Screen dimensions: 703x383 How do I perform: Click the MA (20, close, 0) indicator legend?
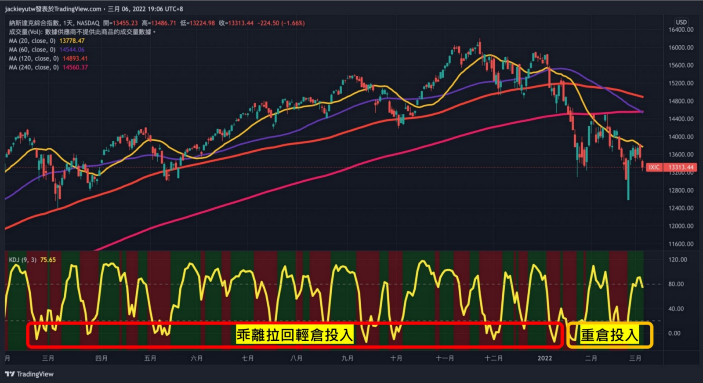tap(32, 41)
